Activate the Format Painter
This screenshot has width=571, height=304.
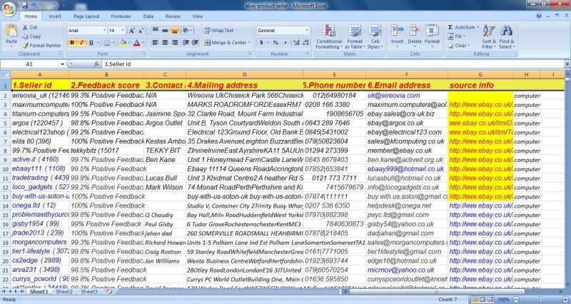tap(41, 46)
